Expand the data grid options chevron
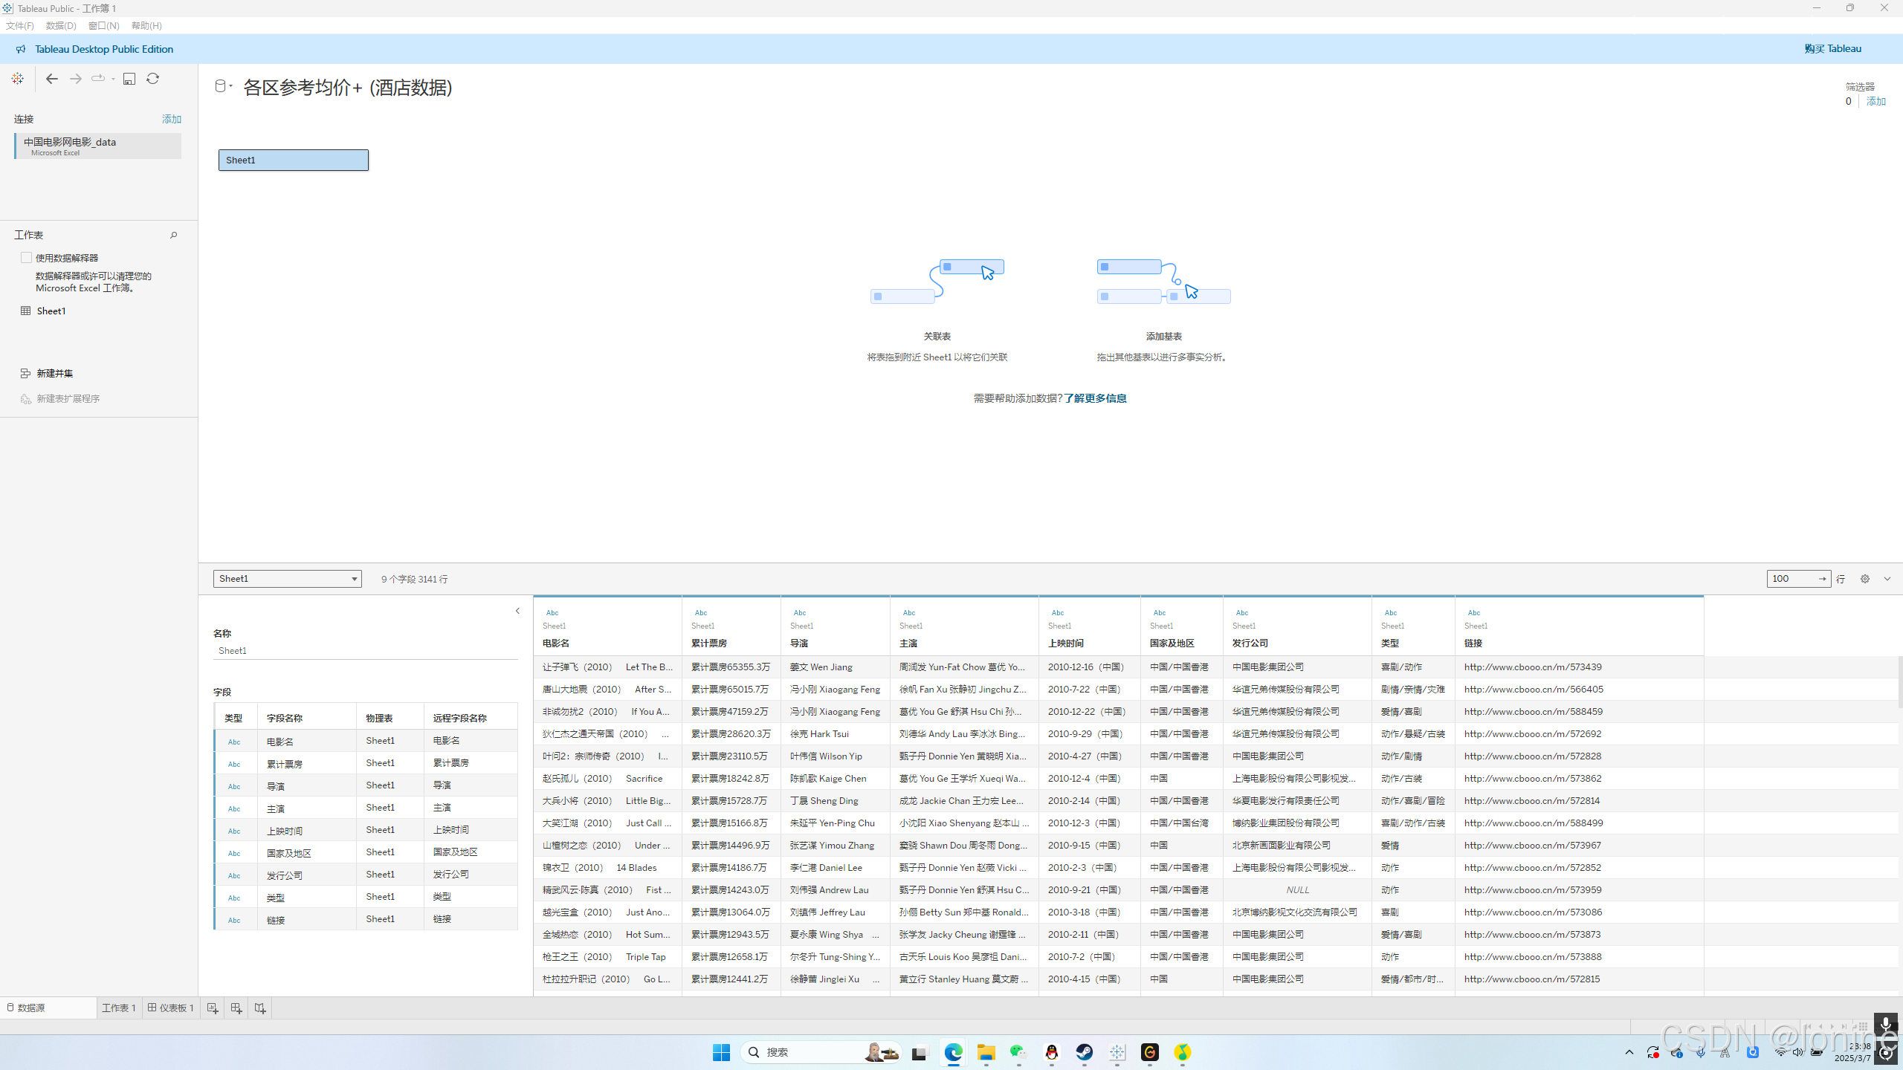 click(1887, 579)
